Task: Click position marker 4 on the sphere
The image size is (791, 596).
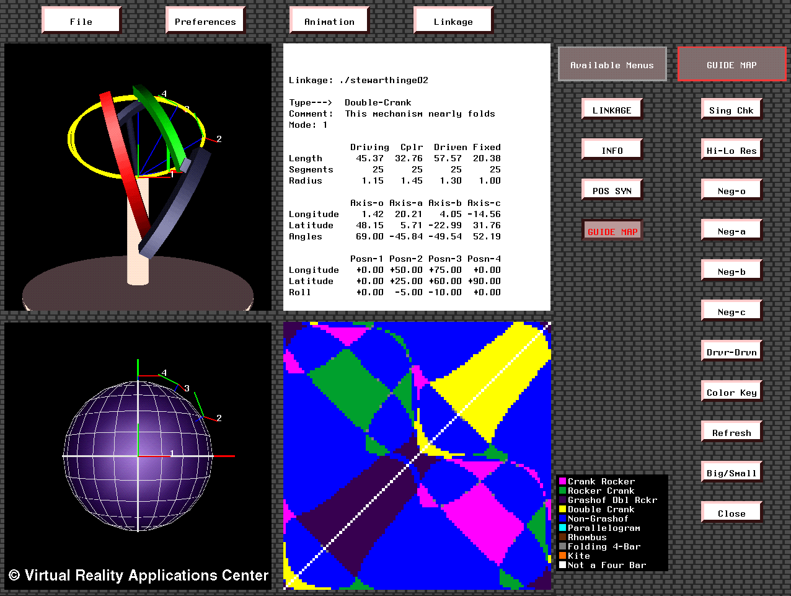Action: pyautogui.click(x=164, y=373)
